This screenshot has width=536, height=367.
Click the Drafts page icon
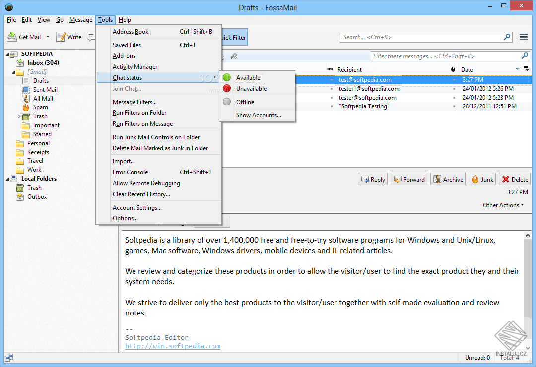pos(26,81)
